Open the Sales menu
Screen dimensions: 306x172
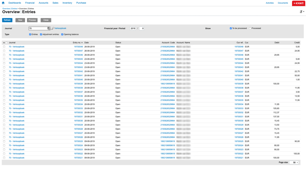(x=55, y=3)
